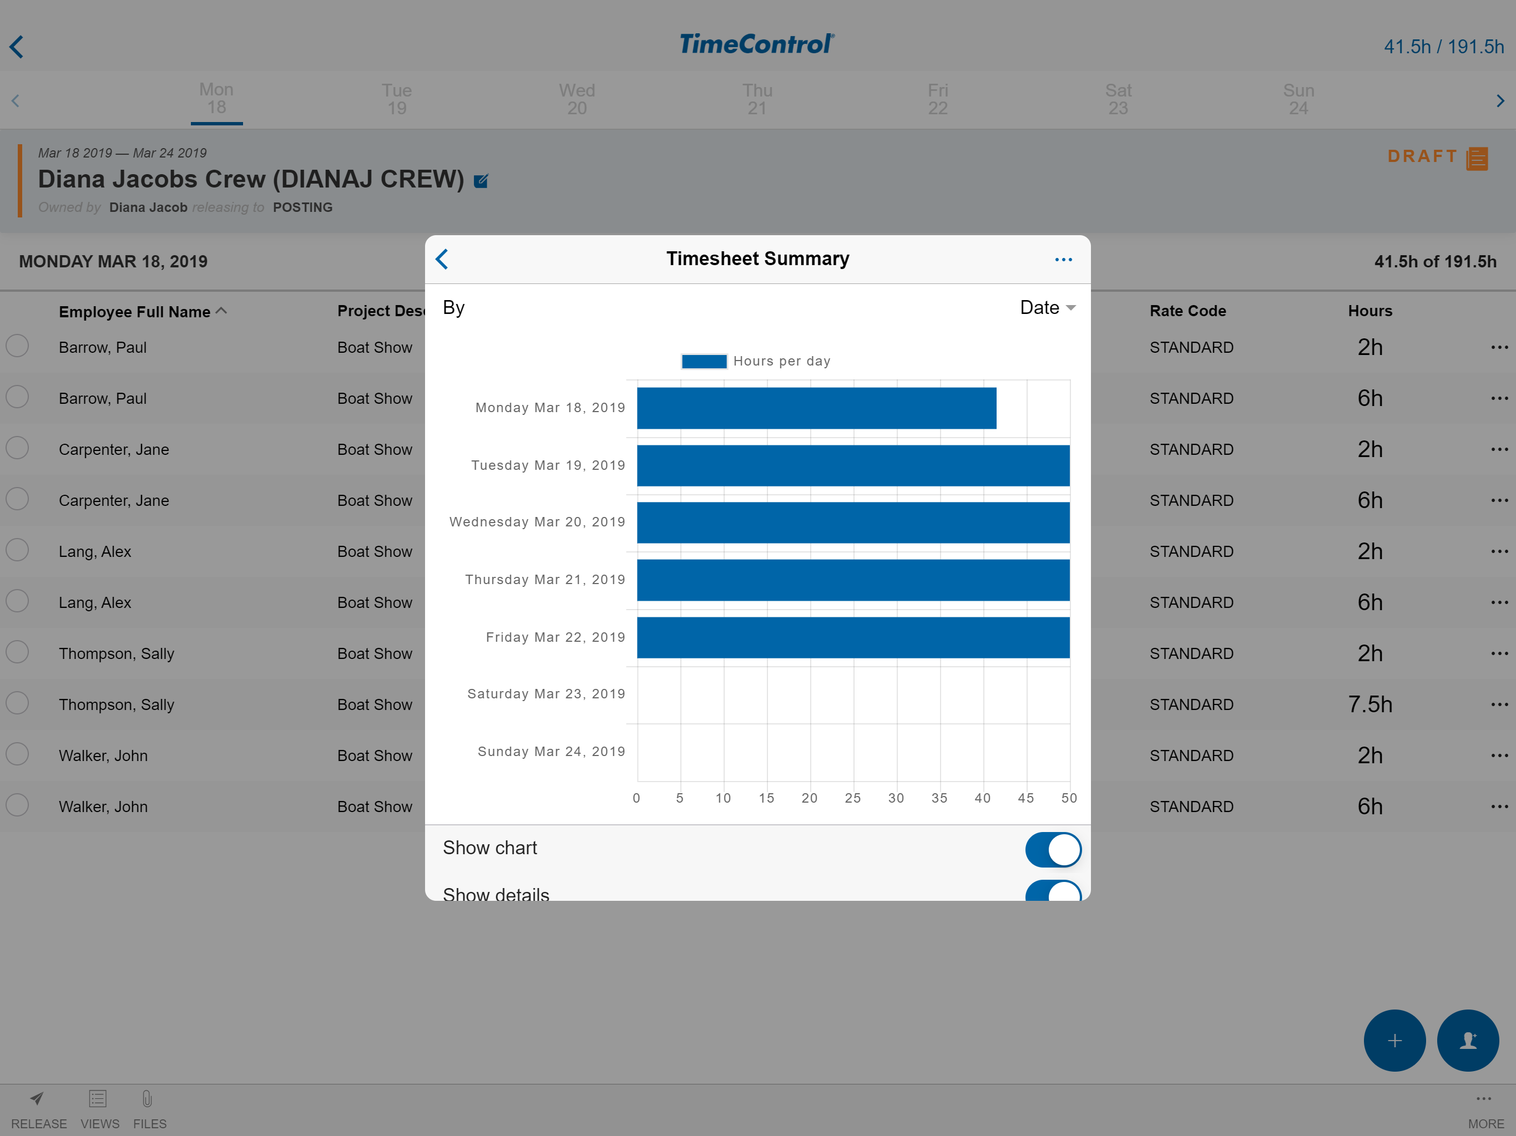Select the Thompson, Sally 7.5h row circle
This screenshot has height=1136, width=1516.
[17, 703]
